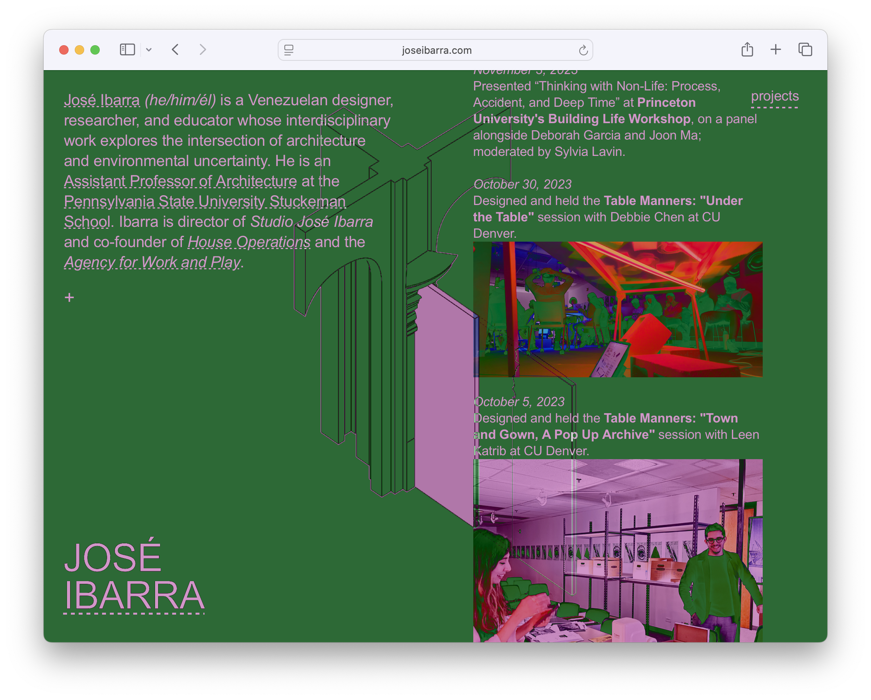The width and height of the screenshot is (871, 700).
Task: Open the Under the Table session photo
Action: click(x=617, y=309)
